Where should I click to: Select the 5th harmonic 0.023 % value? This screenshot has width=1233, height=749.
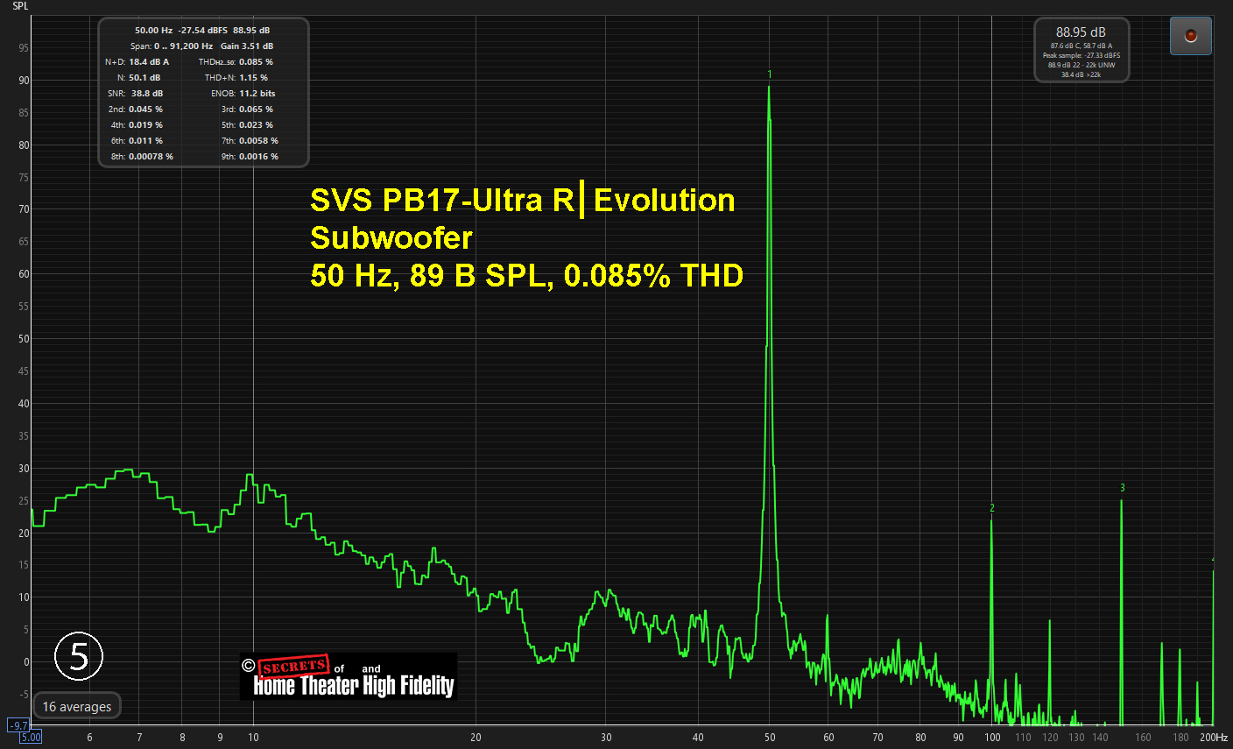point(256,125)
